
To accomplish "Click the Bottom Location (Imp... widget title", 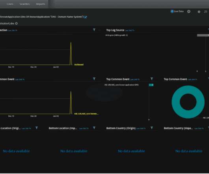I will coord(63,128).
